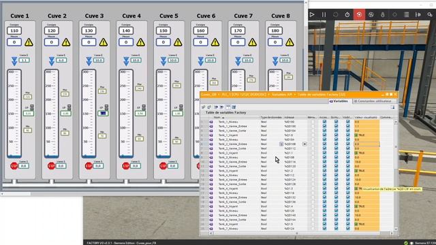The image size is (436, 245).
Task: Click the blue inlet valve arrow of Cuve 4
Action: (x=126, y=61)
